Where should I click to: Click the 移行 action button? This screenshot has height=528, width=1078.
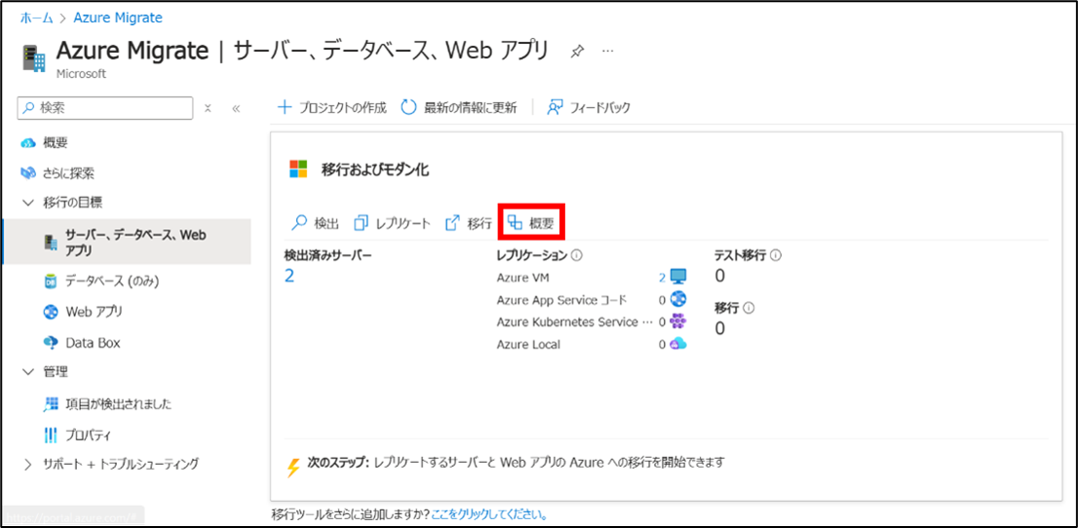pos(469,223)
